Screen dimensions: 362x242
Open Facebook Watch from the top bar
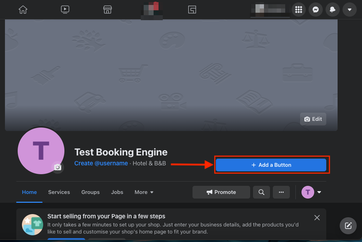65,10
